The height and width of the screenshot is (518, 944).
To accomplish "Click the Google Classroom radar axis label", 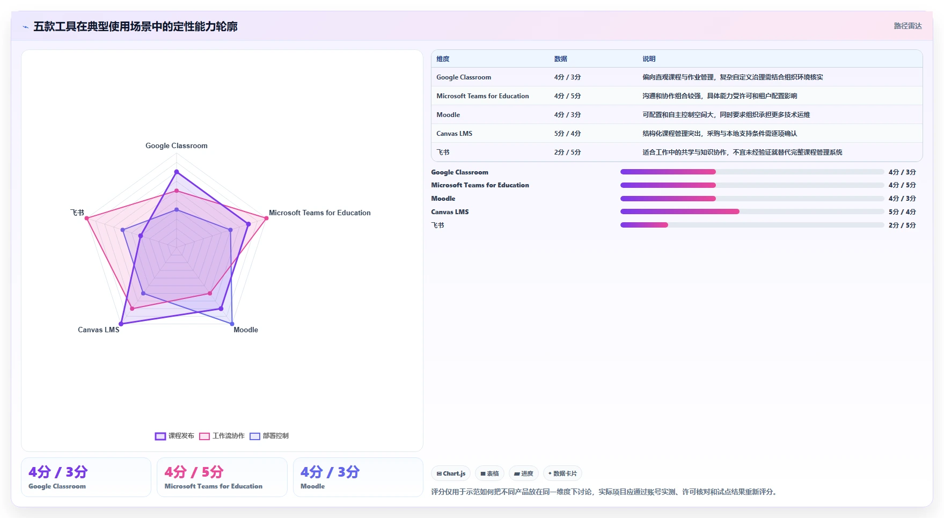I will click(x=177, y=145).
